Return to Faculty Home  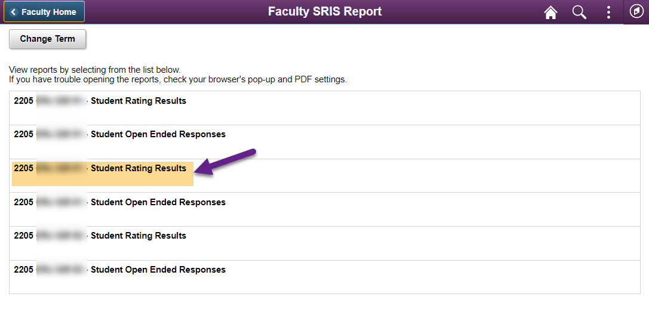point(48,12)
